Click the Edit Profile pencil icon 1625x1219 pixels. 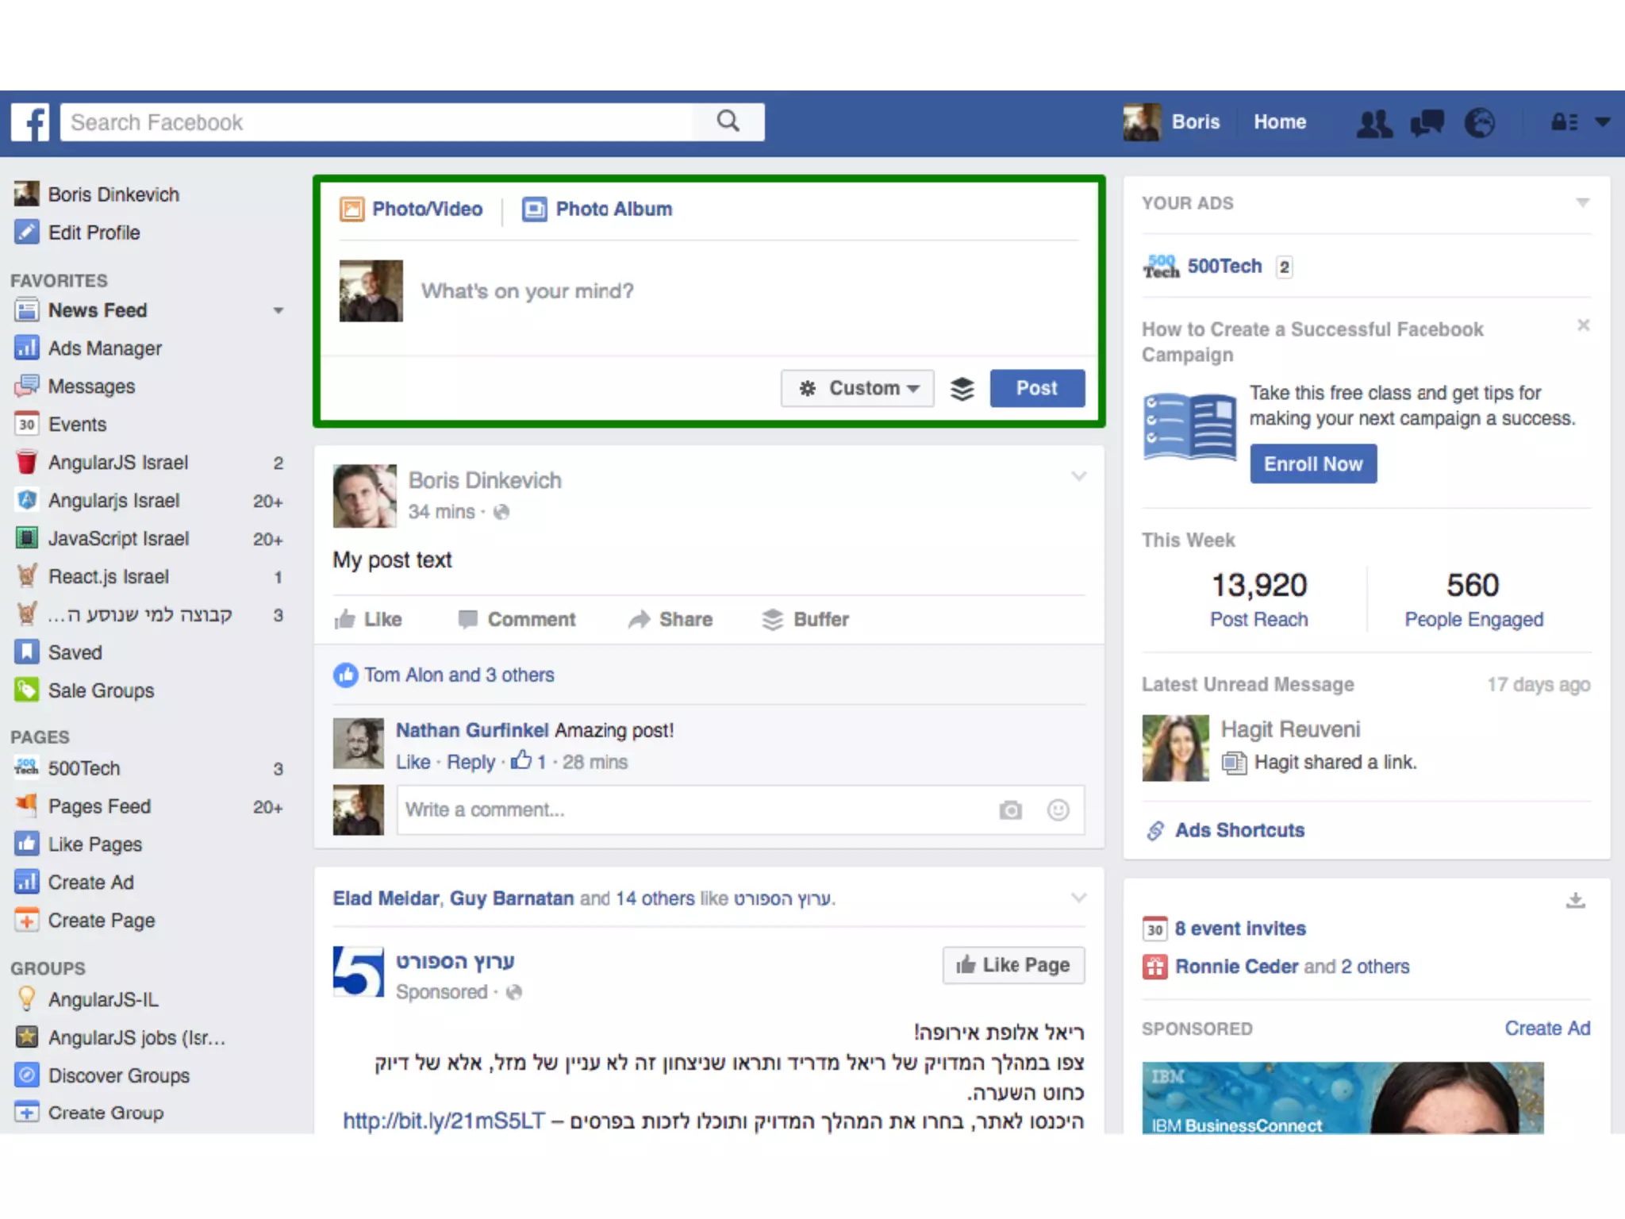coord(27,232)
